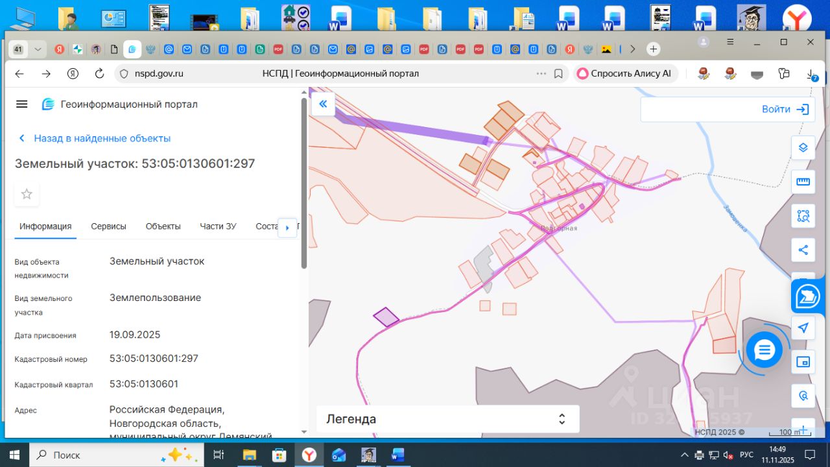Show more browser tabs with the chevron

pyautogui.click(x=634, y=49)
